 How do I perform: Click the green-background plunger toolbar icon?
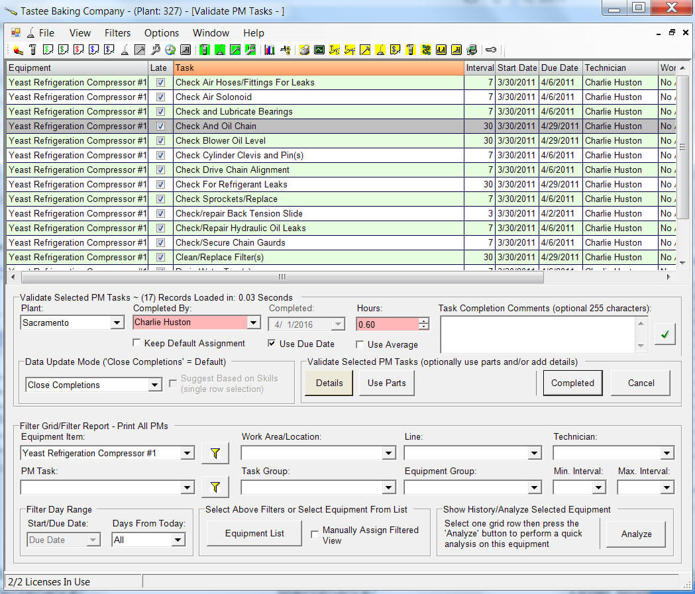pyautogui.click(x=220, y=50)
